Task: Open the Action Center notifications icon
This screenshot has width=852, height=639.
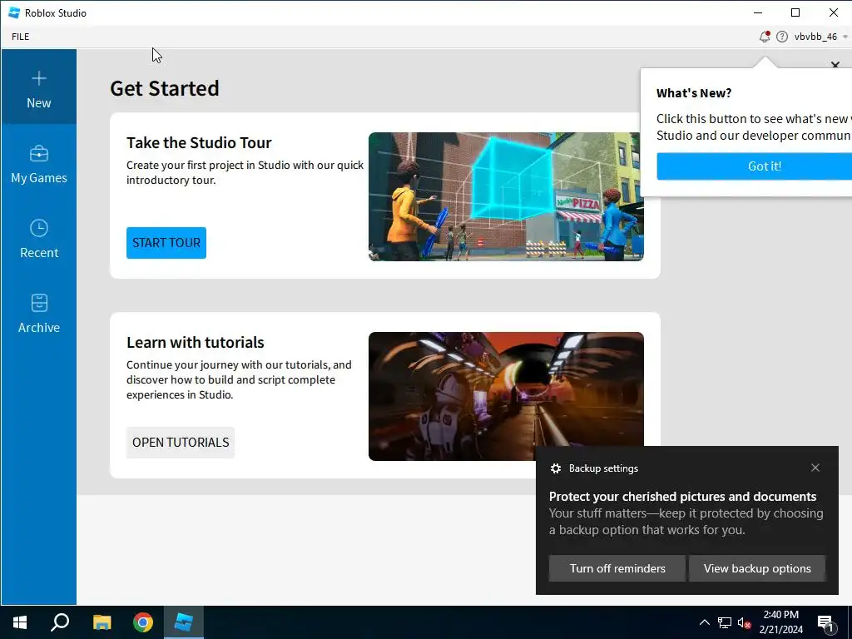Action: [x=826, y=622]
